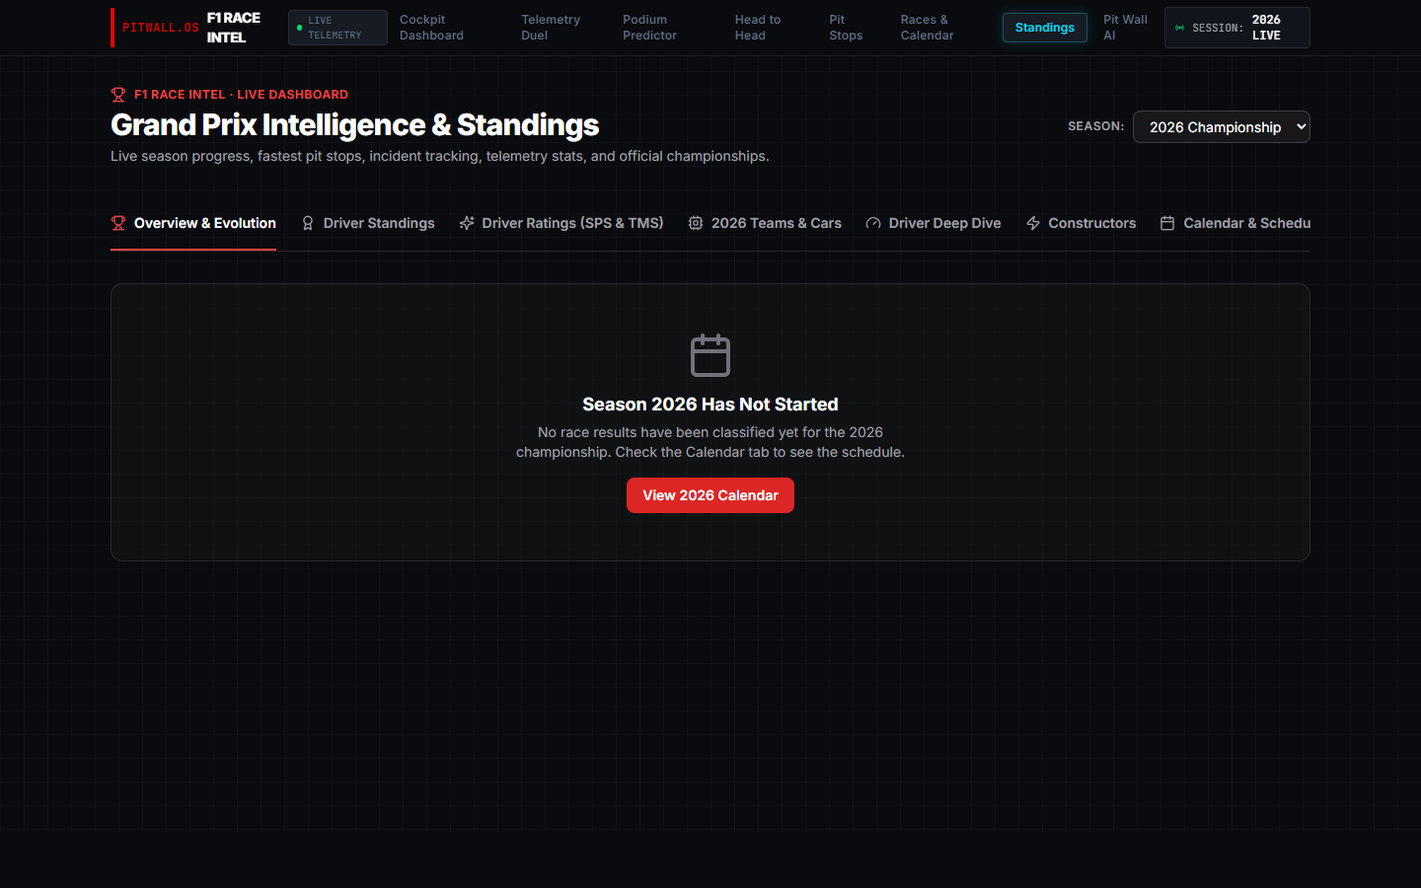The height and width of the screenshot is (888, 1421).
Task: Open the Calendar & Schedule tab
Action: coord(1235,223)
